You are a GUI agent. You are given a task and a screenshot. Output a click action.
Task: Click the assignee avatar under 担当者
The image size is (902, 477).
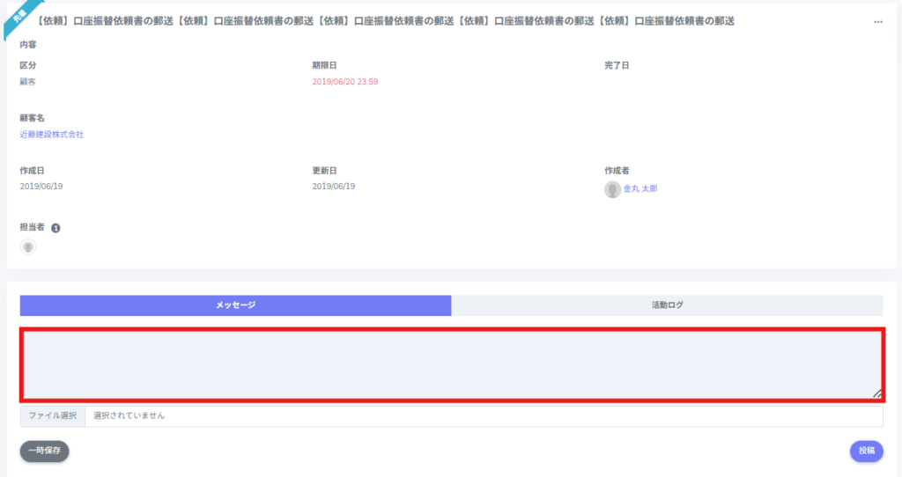coord(28,247)
